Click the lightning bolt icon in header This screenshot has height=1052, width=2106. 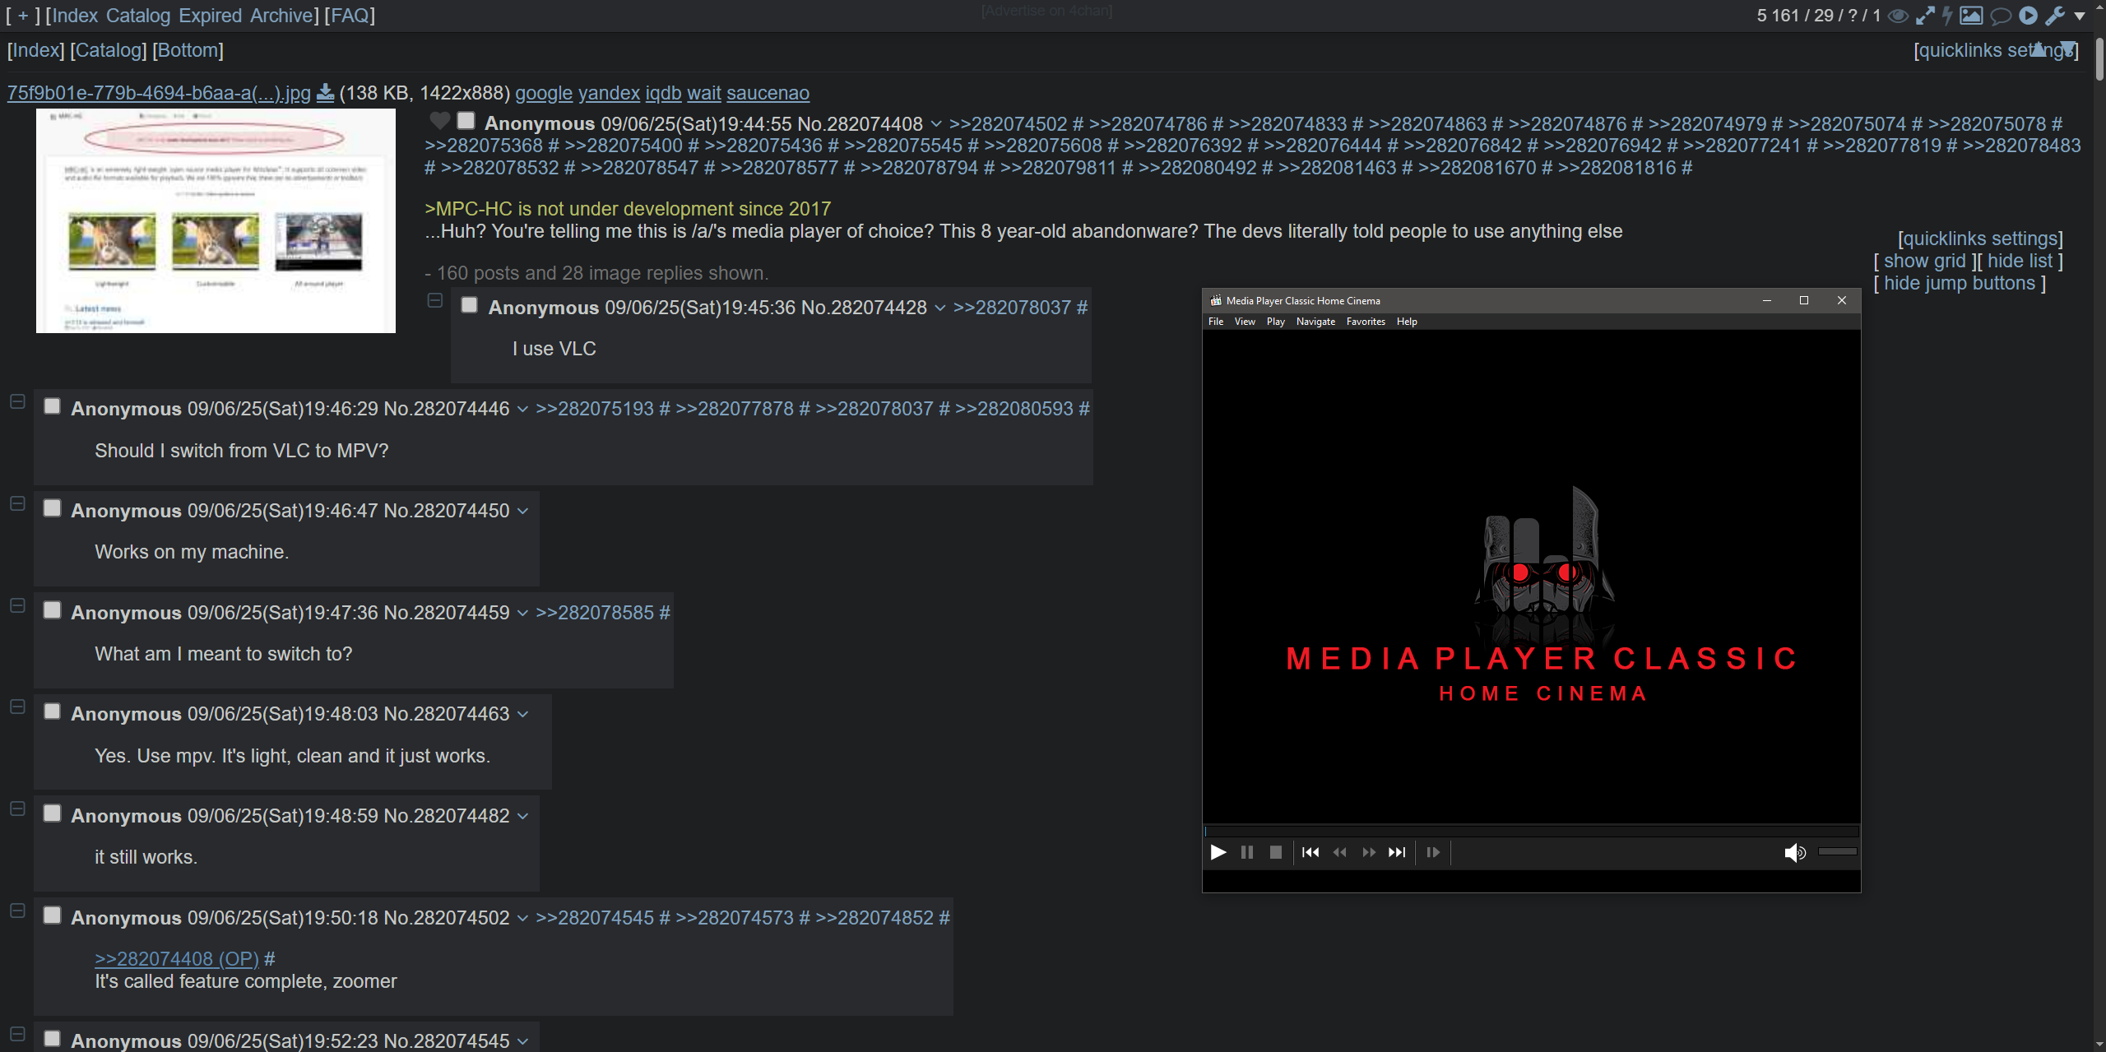1947,16
